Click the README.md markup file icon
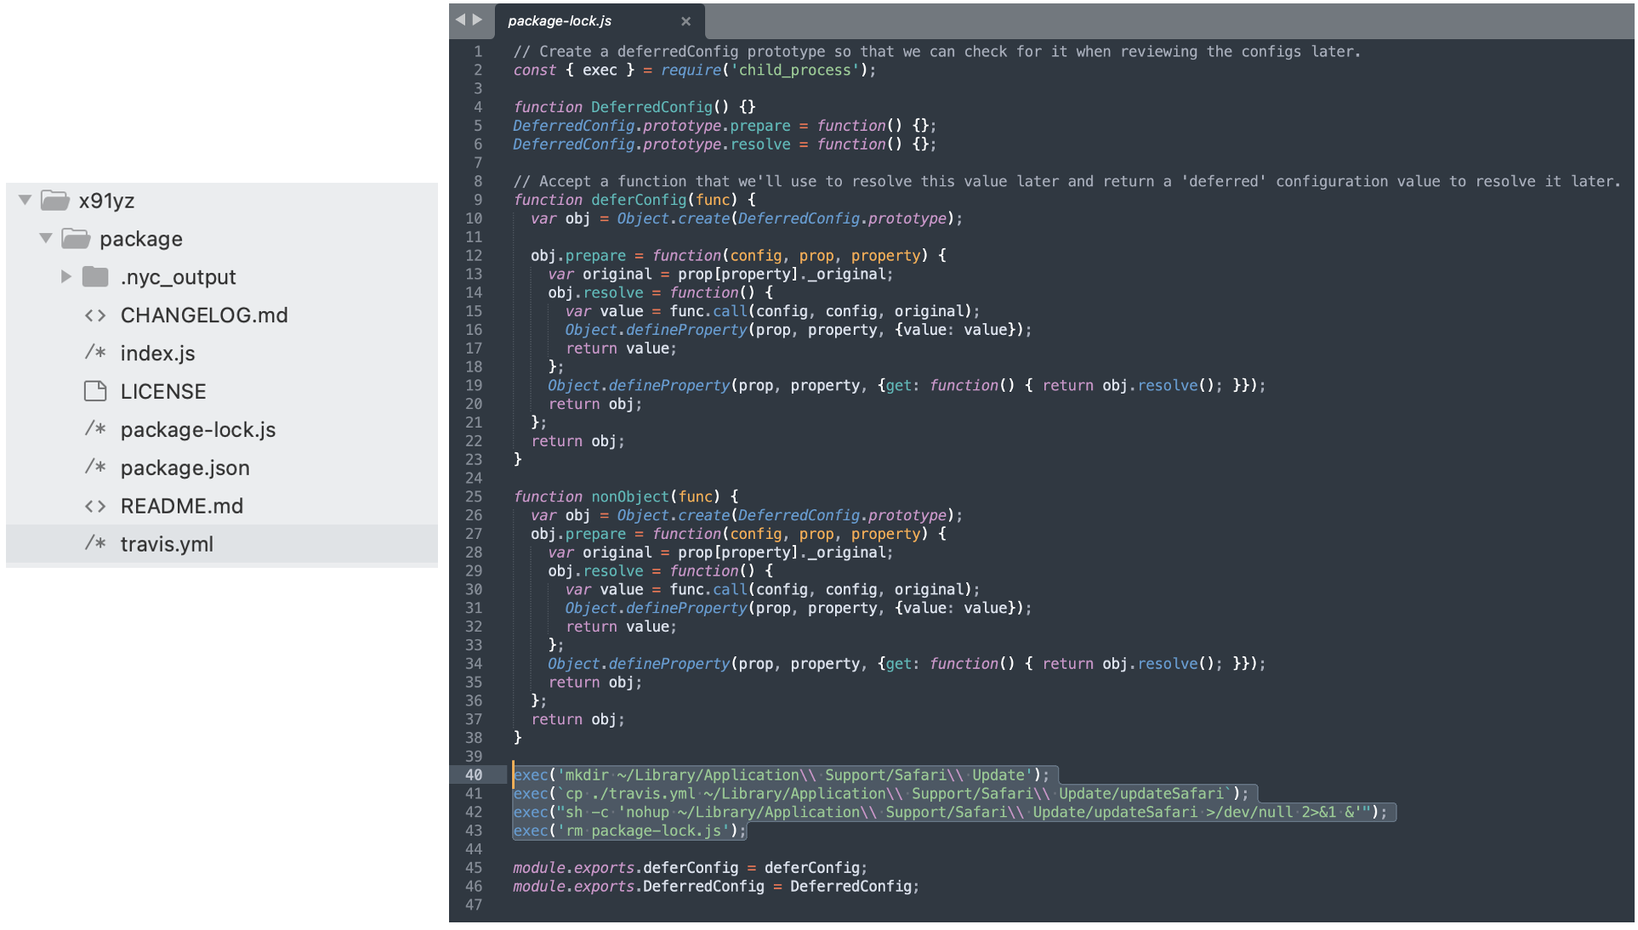1638x930 pixels. coord(95,506)
